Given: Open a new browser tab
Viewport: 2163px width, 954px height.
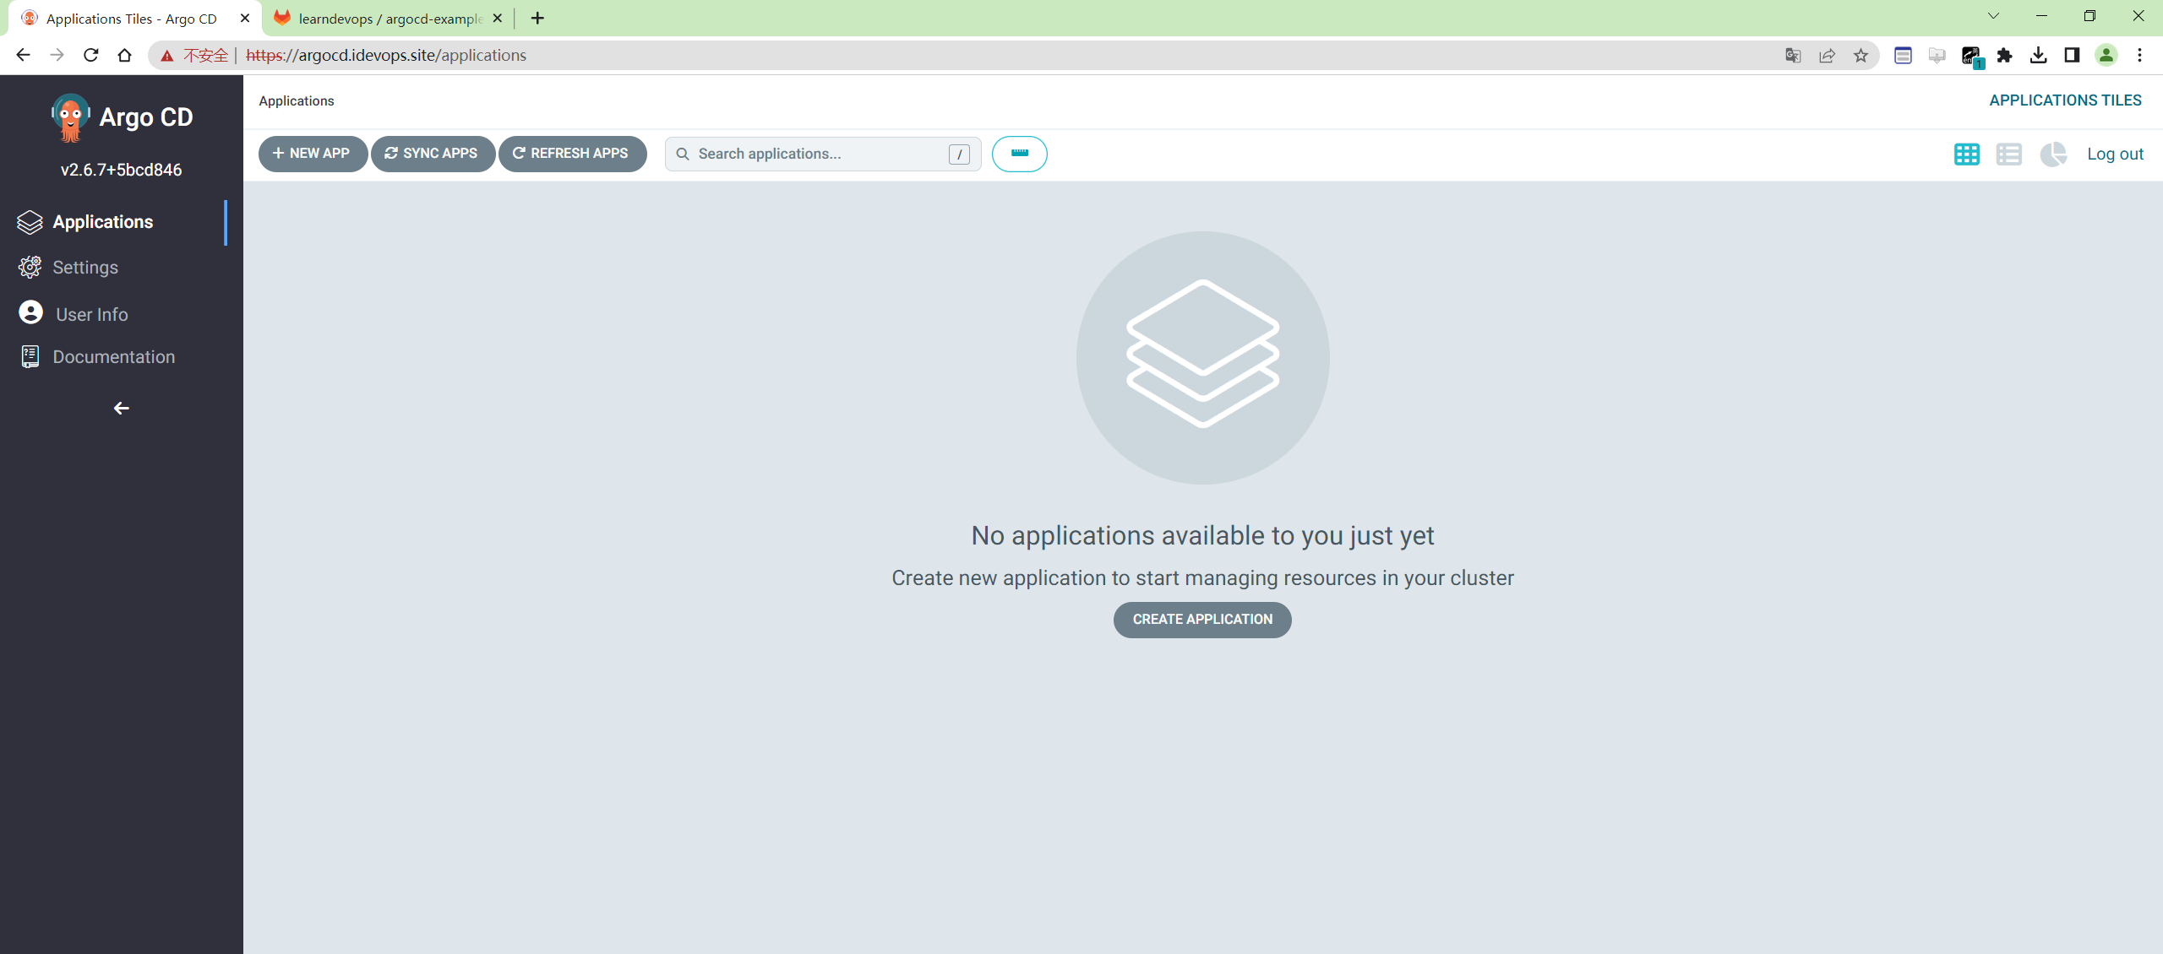Looking at the screenshot, I should [x=537, y=18].
